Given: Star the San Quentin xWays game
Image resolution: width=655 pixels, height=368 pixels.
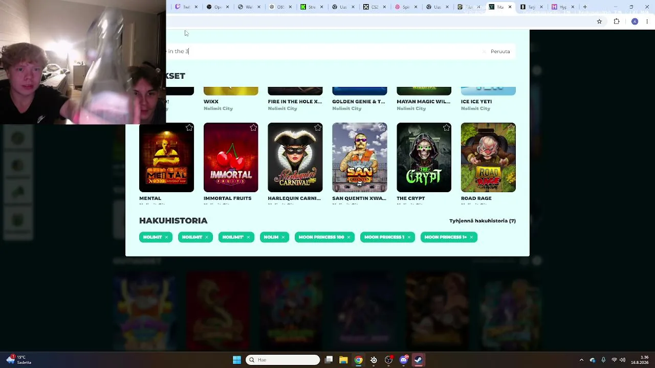Looking at the screenshot, I should pos(382,128).
